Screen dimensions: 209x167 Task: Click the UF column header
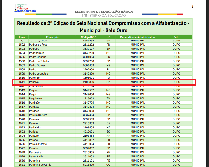(108, 37)
